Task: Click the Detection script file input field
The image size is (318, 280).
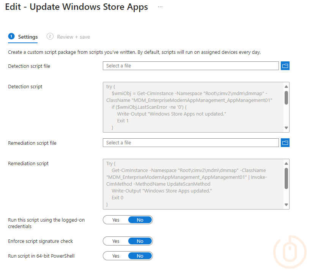Action: tap(190, 66)
